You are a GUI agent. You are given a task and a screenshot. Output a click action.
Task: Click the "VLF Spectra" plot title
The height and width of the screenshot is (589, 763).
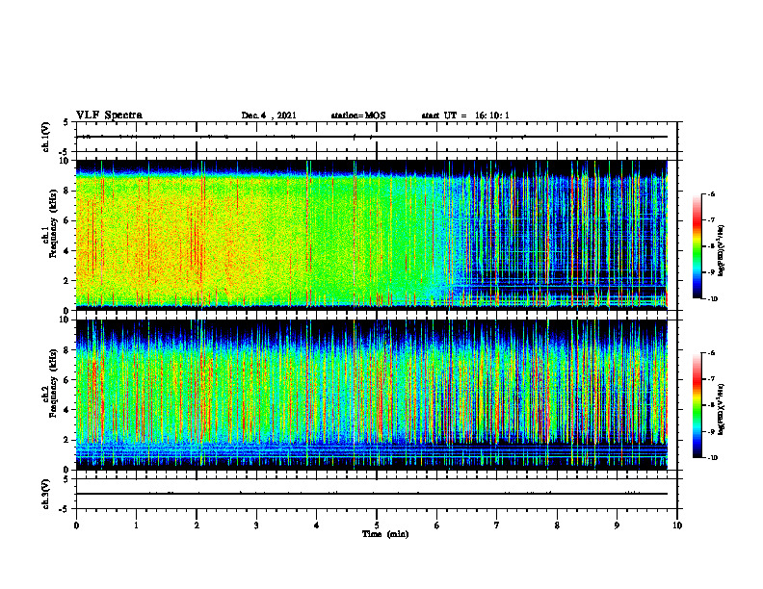[109, 115]
